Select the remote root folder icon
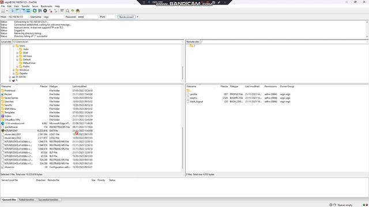 (x=191, y=46)
